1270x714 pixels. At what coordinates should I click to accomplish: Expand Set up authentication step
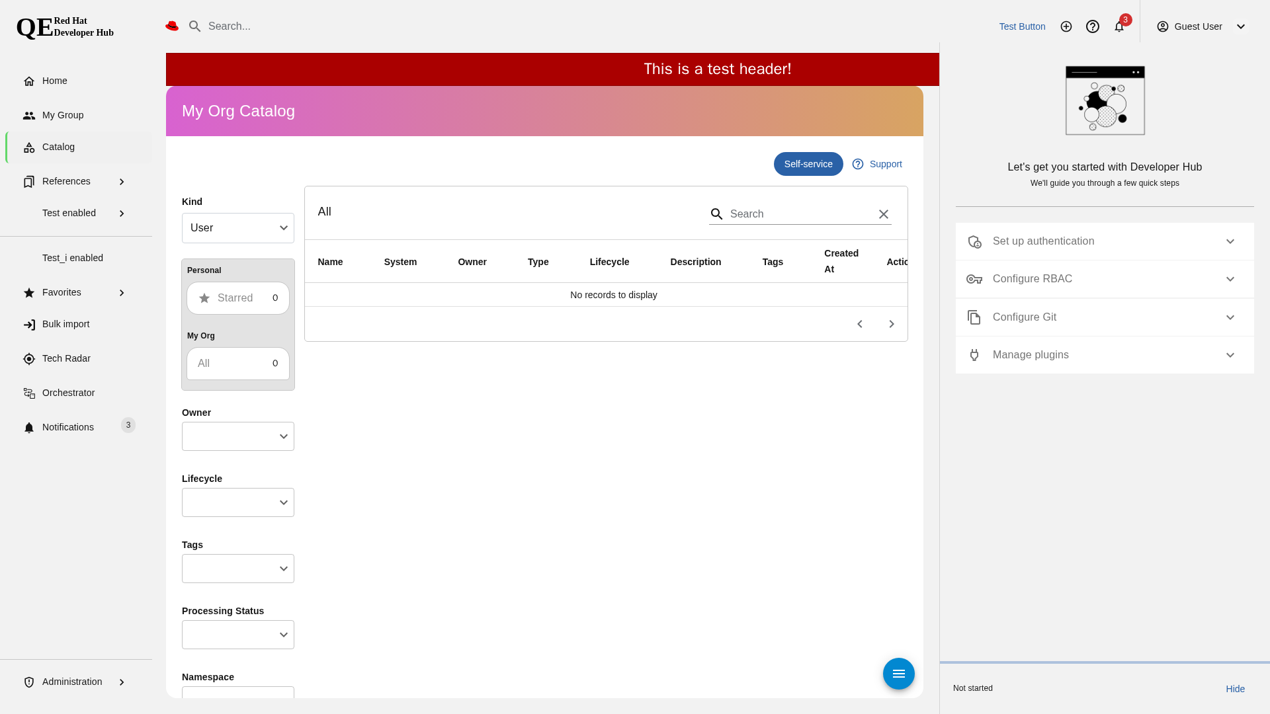click(1104, 241)
